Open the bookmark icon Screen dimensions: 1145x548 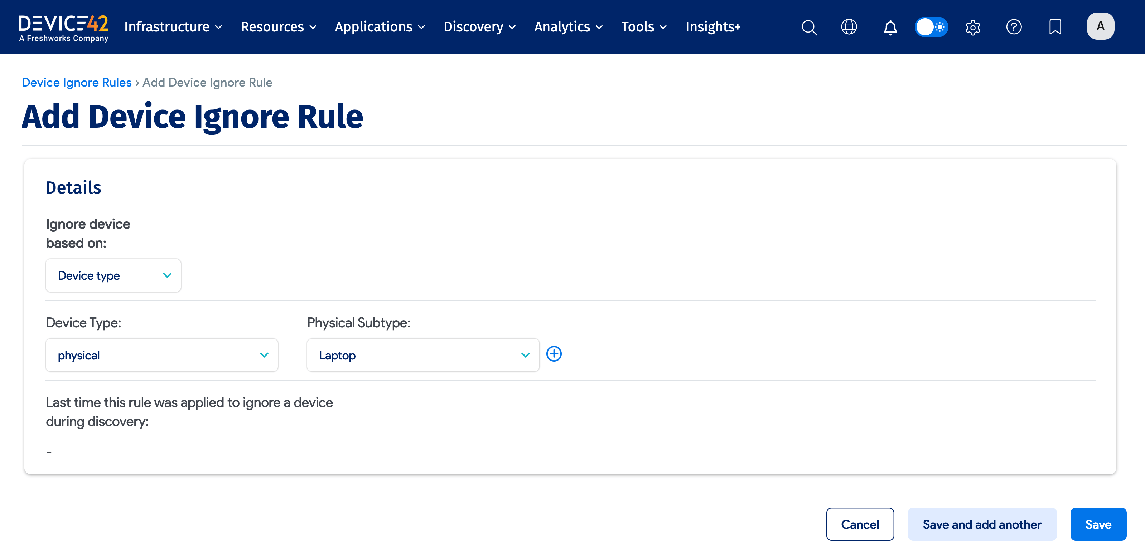click(x=1055, y=27)
